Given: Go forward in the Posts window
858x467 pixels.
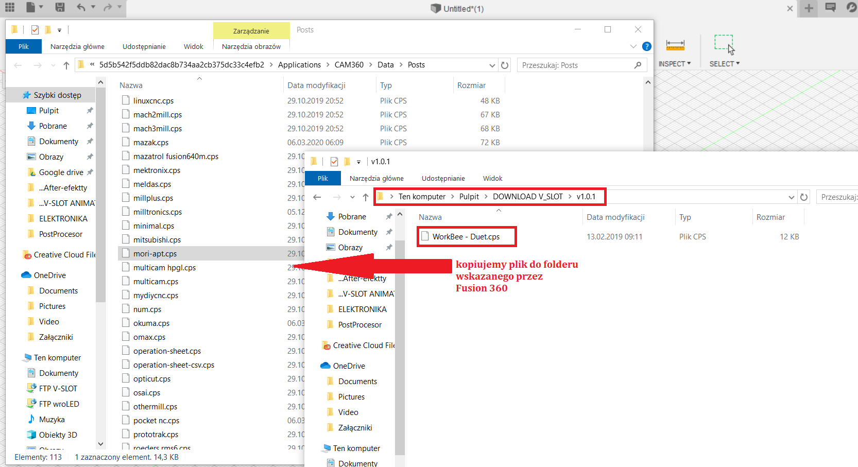Looking at the screenshot, I should pos(38,65).
